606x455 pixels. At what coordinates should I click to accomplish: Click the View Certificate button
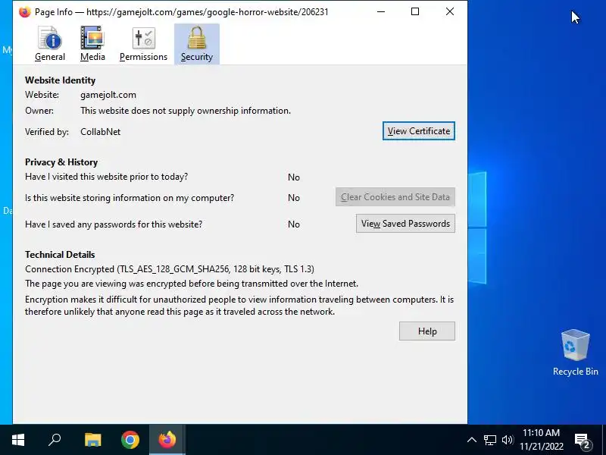tap(419, 131)
